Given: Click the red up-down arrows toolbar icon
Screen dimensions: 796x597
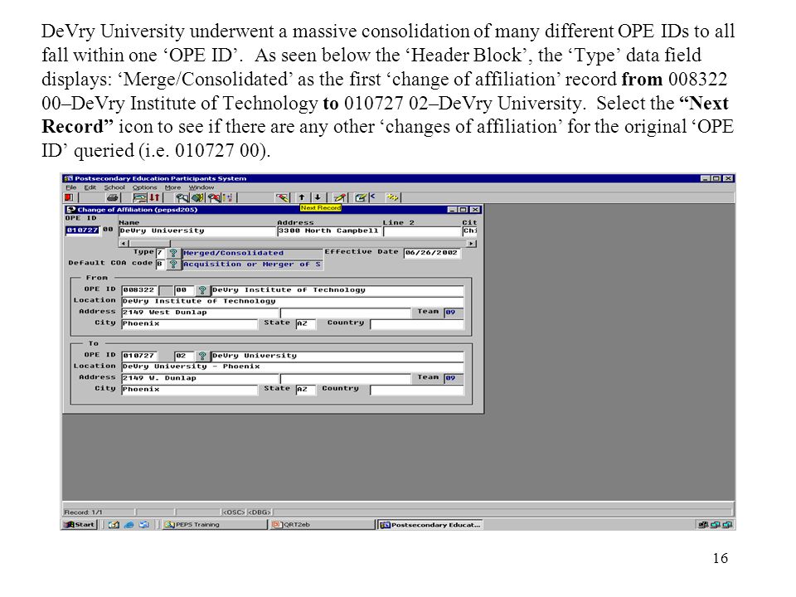Looking at the screenshot, I should (x=154, y=197).
